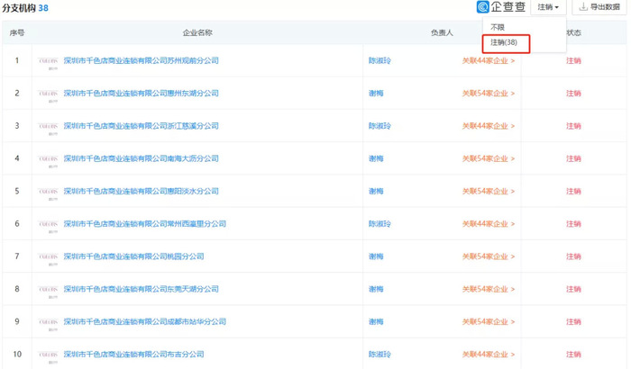
Task: Click 注销 status in the 苏州观前分公司 row
Action: 573,60
